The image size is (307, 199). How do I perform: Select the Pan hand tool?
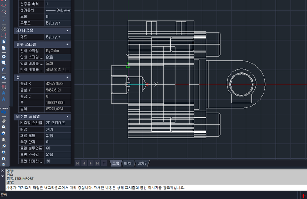[x=4, y=120]
